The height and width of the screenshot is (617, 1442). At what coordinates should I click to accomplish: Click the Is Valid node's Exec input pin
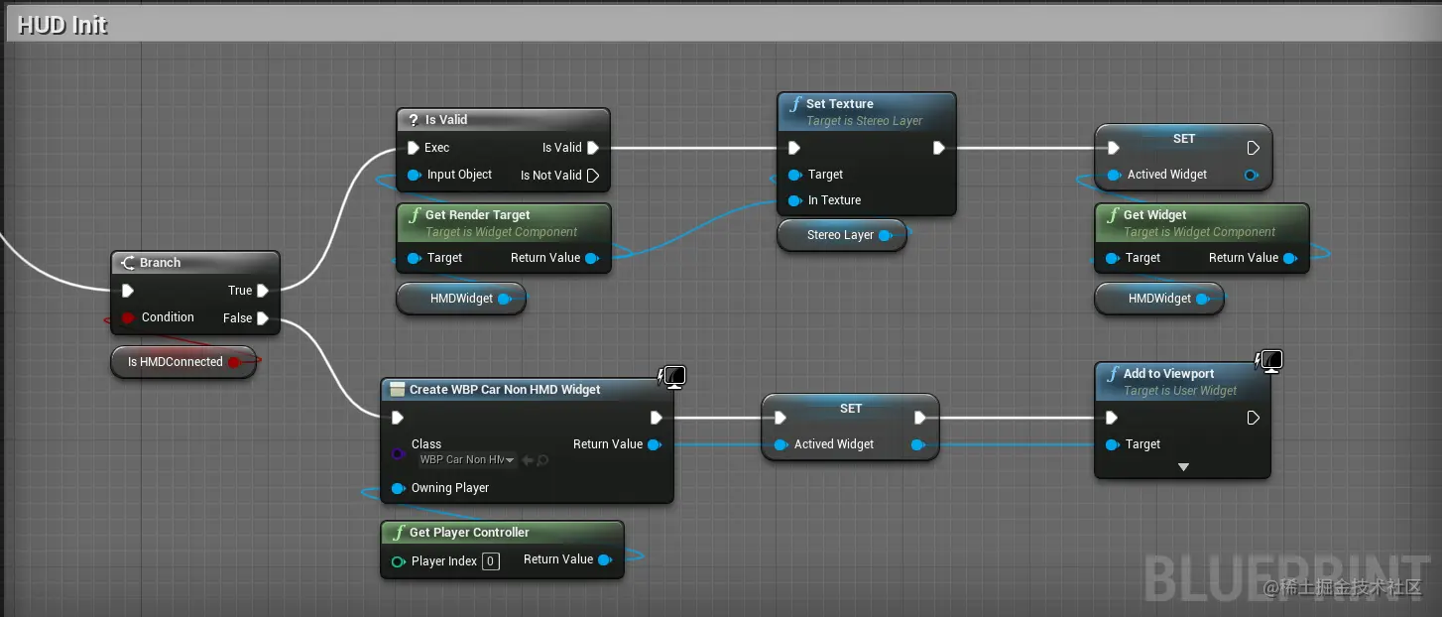click(414, 148)
